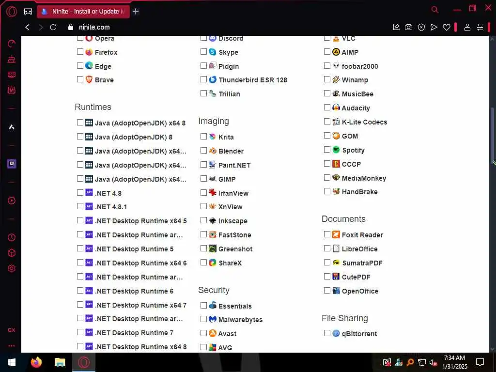Open the Windows Start menu

click(12, 362)
